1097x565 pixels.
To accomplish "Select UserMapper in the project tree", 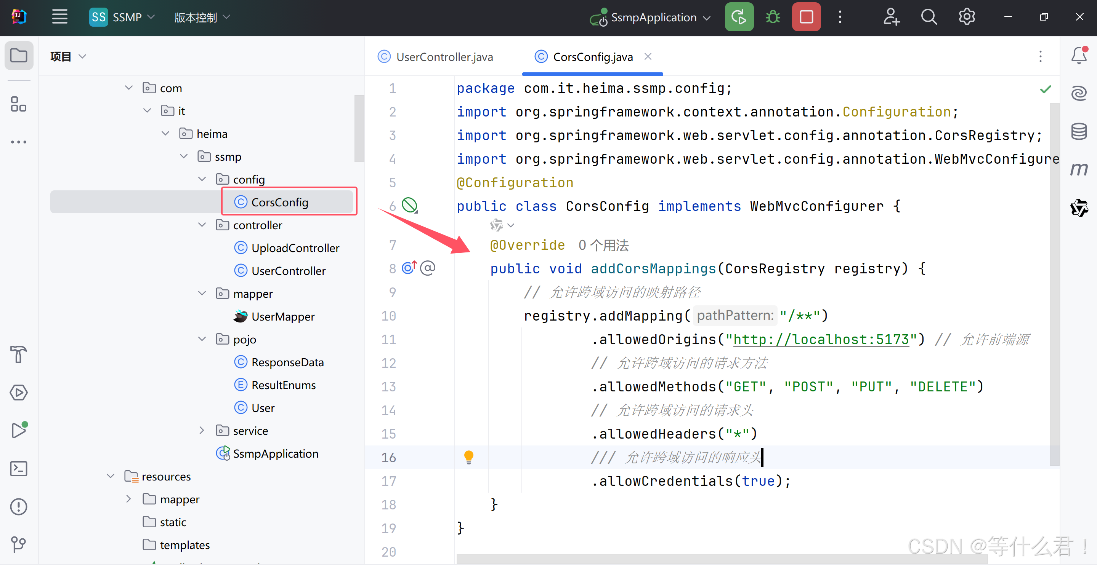I will 283,316.
